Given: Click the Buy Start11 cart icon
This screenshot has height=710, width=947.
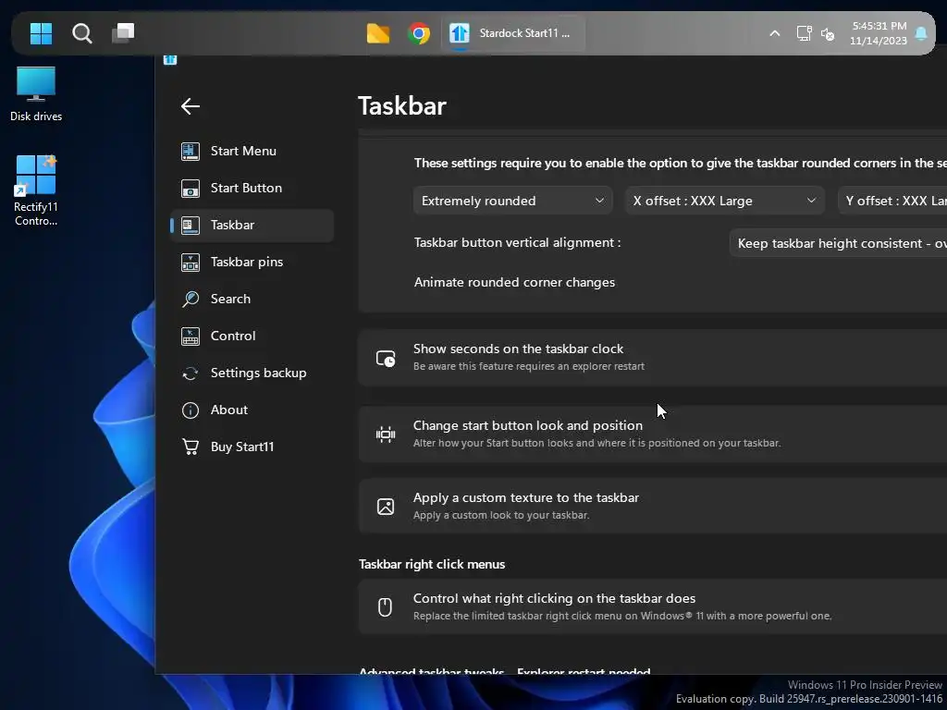Looking at the screenshot, I should click(191, 447).
